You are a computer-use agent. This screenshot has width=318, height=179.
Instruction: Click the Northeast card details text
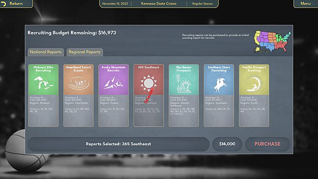[x=183, y=106]
